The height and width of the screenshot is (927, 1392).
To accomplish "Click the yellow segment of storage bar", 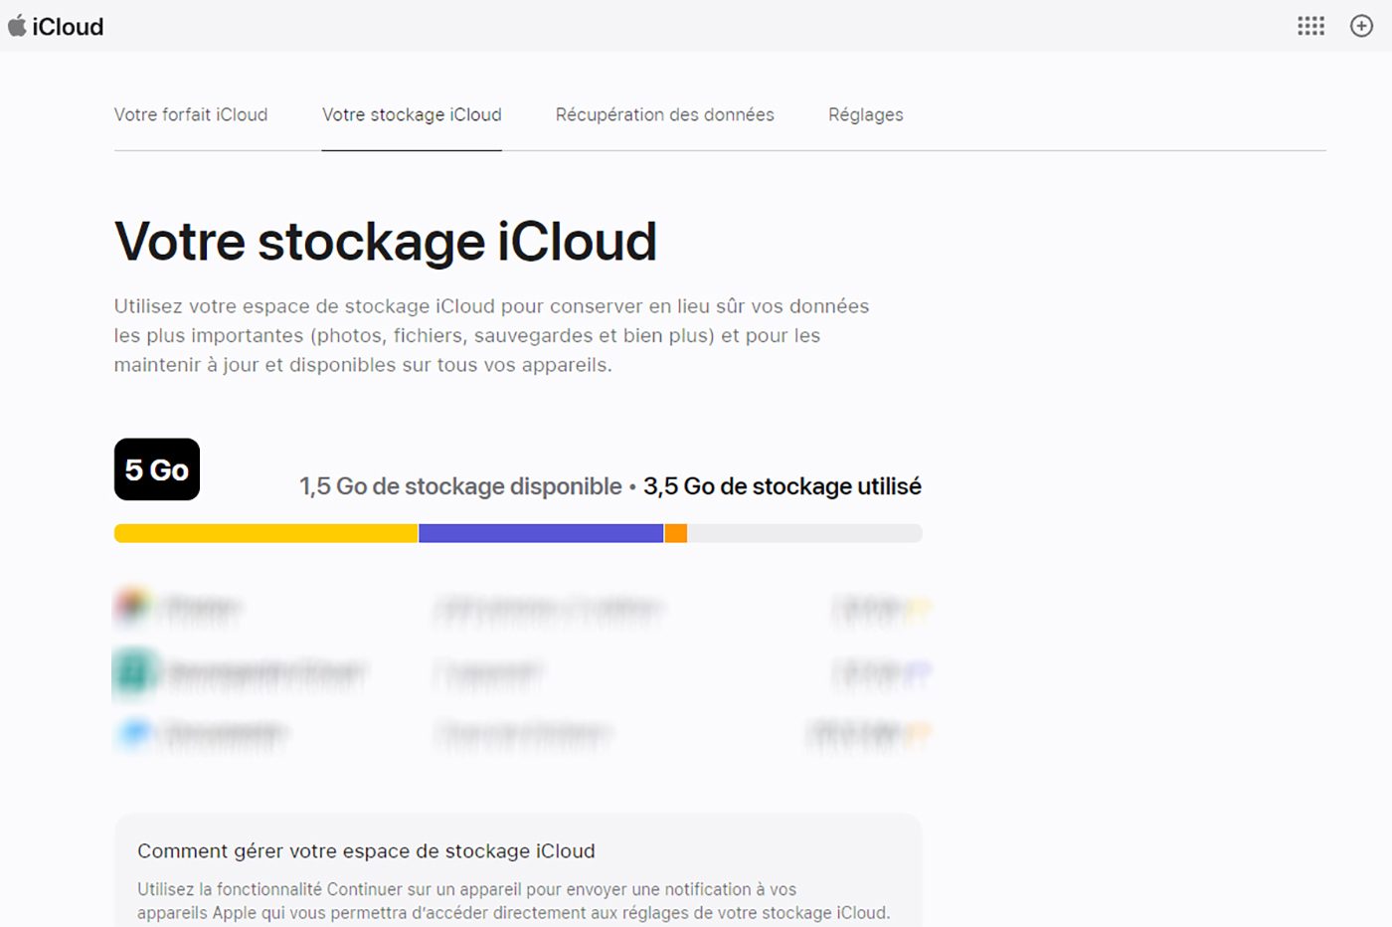I will tap(265, 533).
